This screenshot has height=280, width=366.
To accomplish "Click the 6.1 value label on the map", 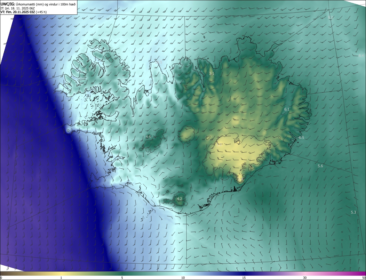I will pos(287,109).
